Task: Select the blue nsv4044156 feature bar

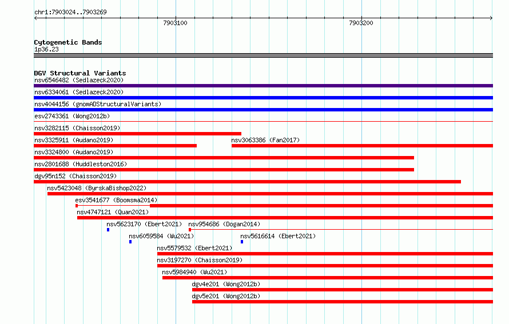Action: (263, 110)
